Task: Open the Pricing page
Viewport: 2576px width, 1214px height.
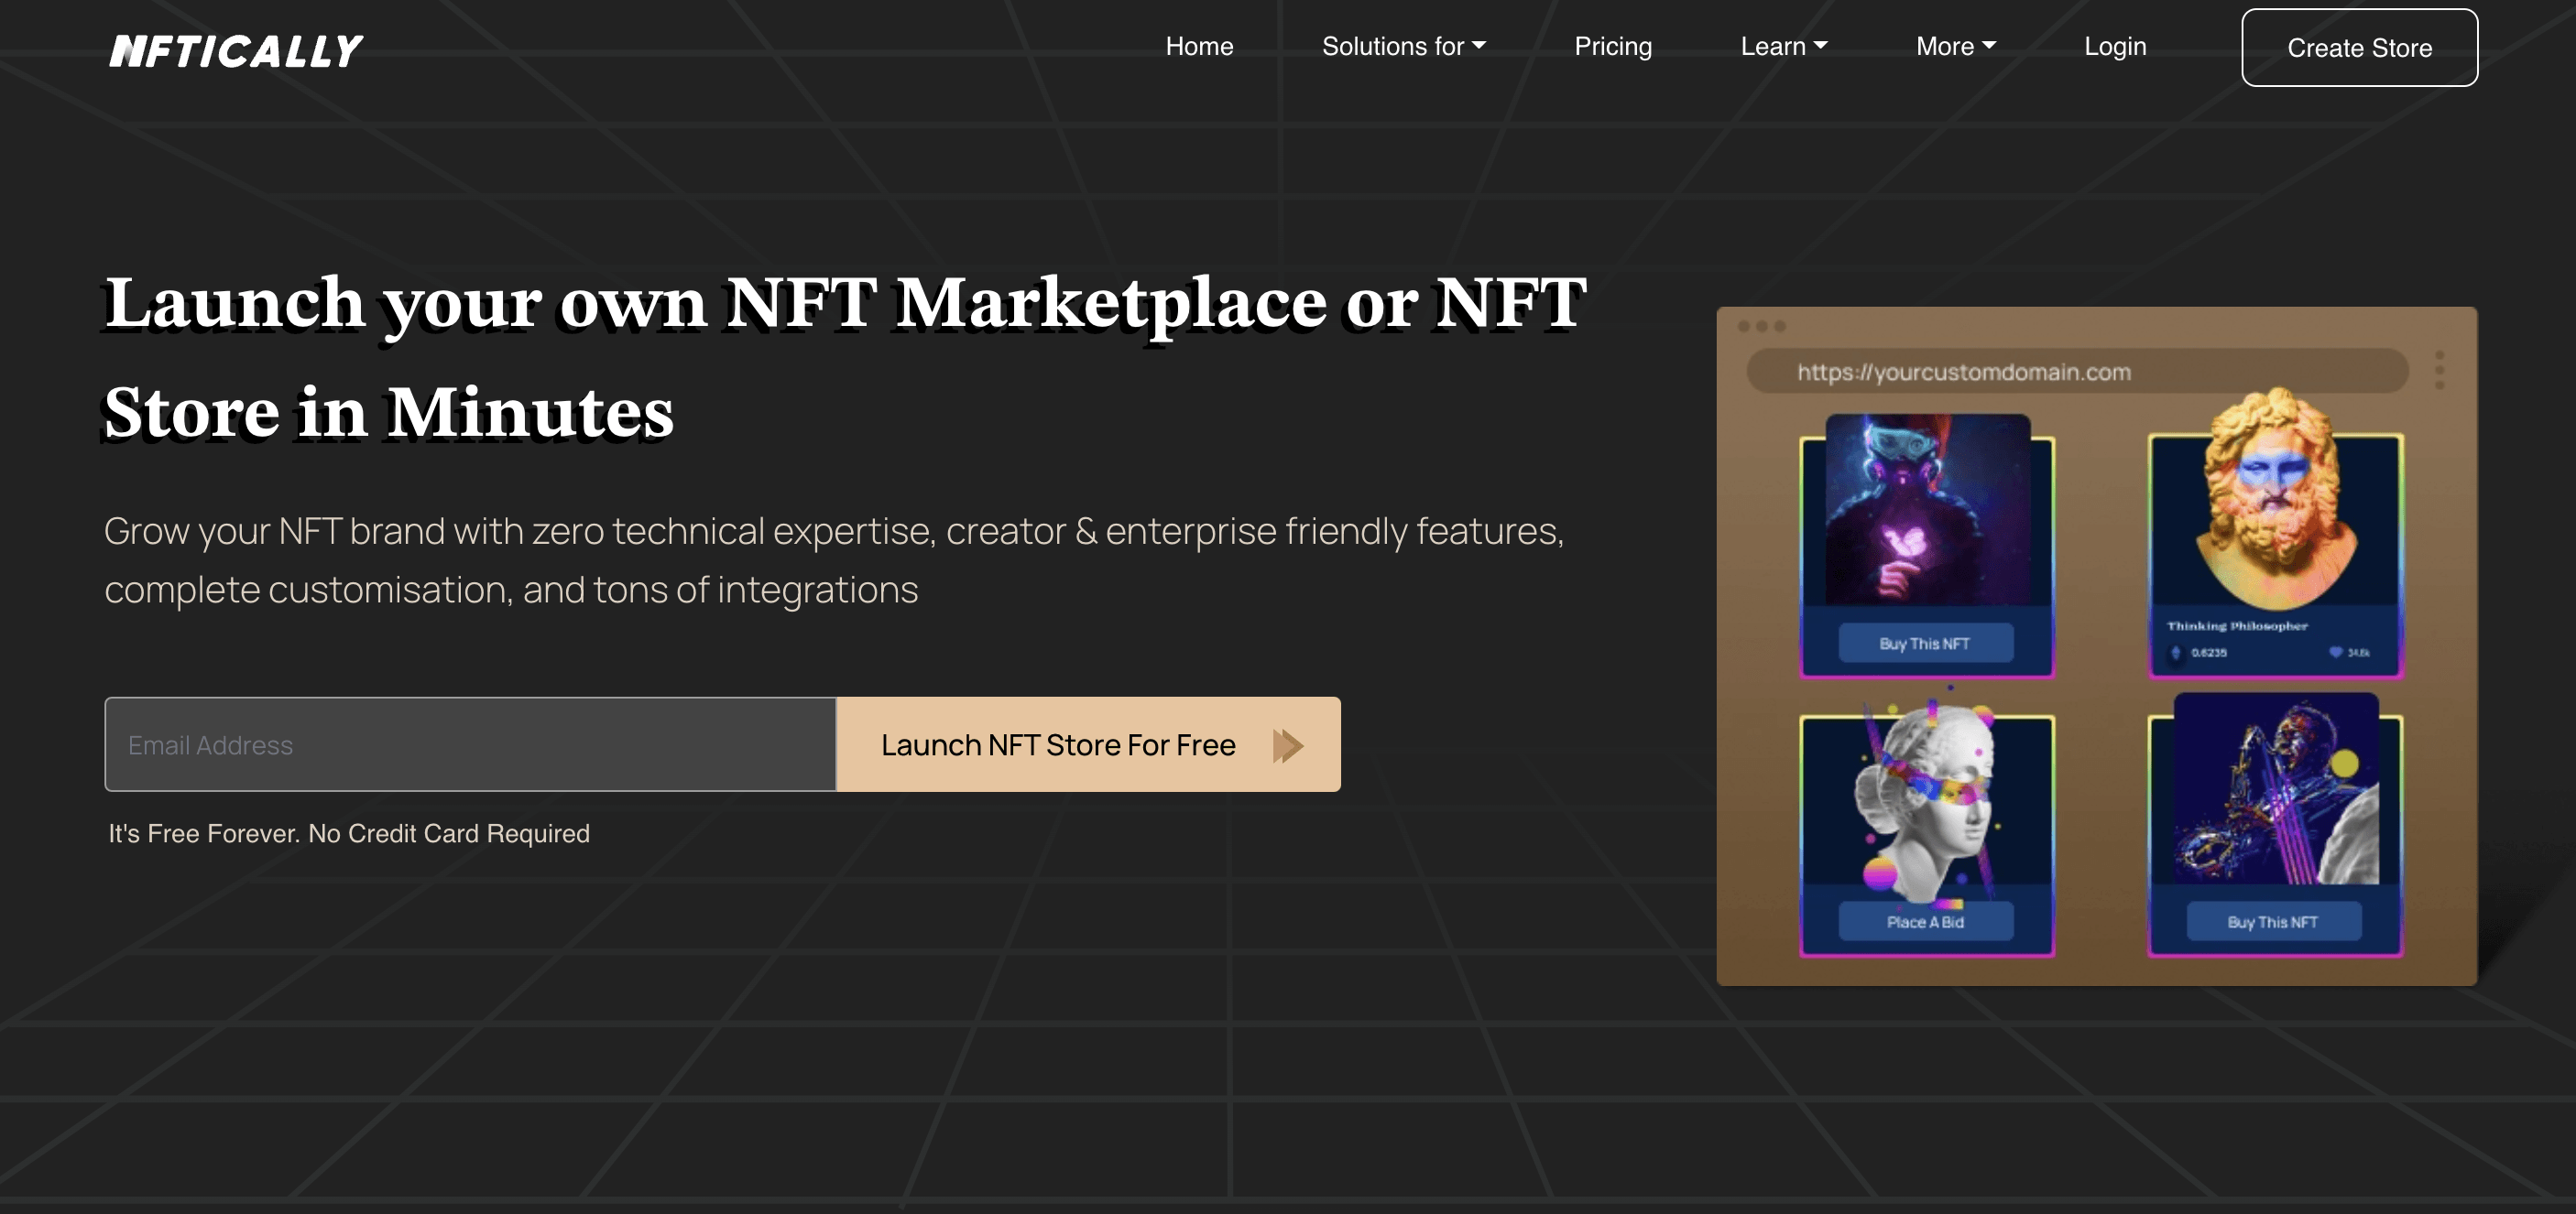Action: coord(1612,46)
